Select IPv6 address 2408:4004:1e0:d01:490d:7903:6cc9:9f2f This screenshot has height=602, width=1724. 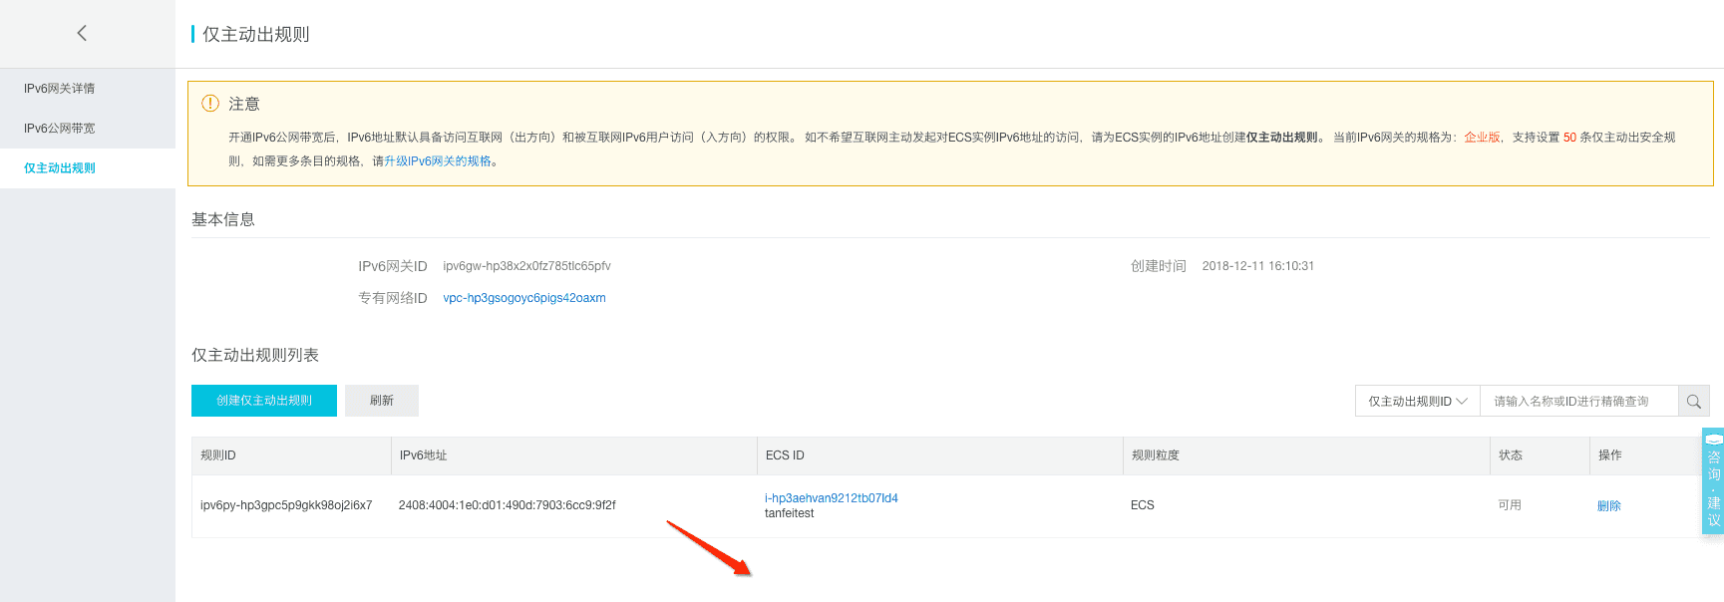click(508, 505)
